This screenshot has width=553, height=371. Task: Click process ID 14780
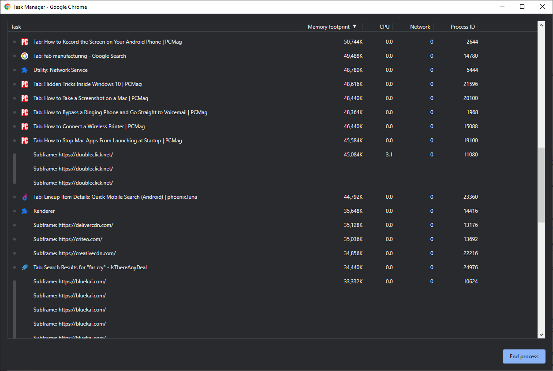point(471,56)
